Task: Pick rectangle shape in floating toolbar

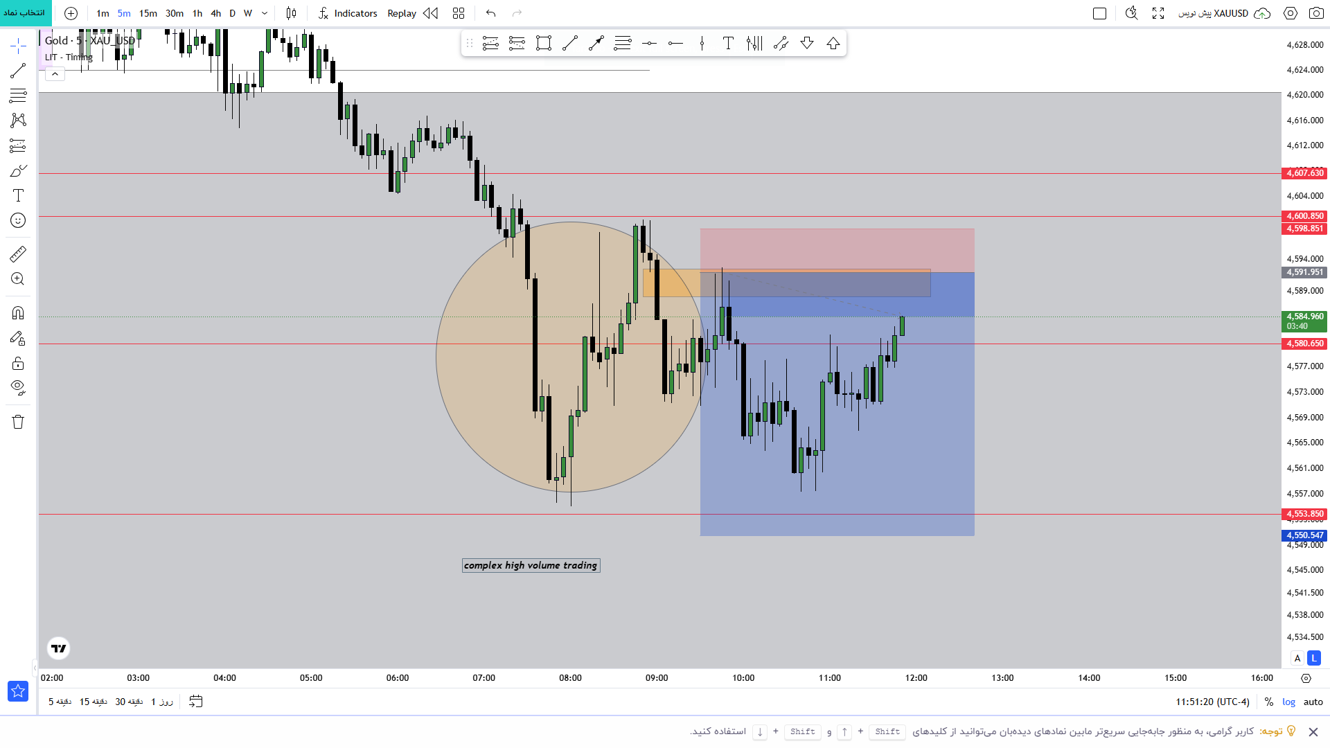Action: [544, 44]
